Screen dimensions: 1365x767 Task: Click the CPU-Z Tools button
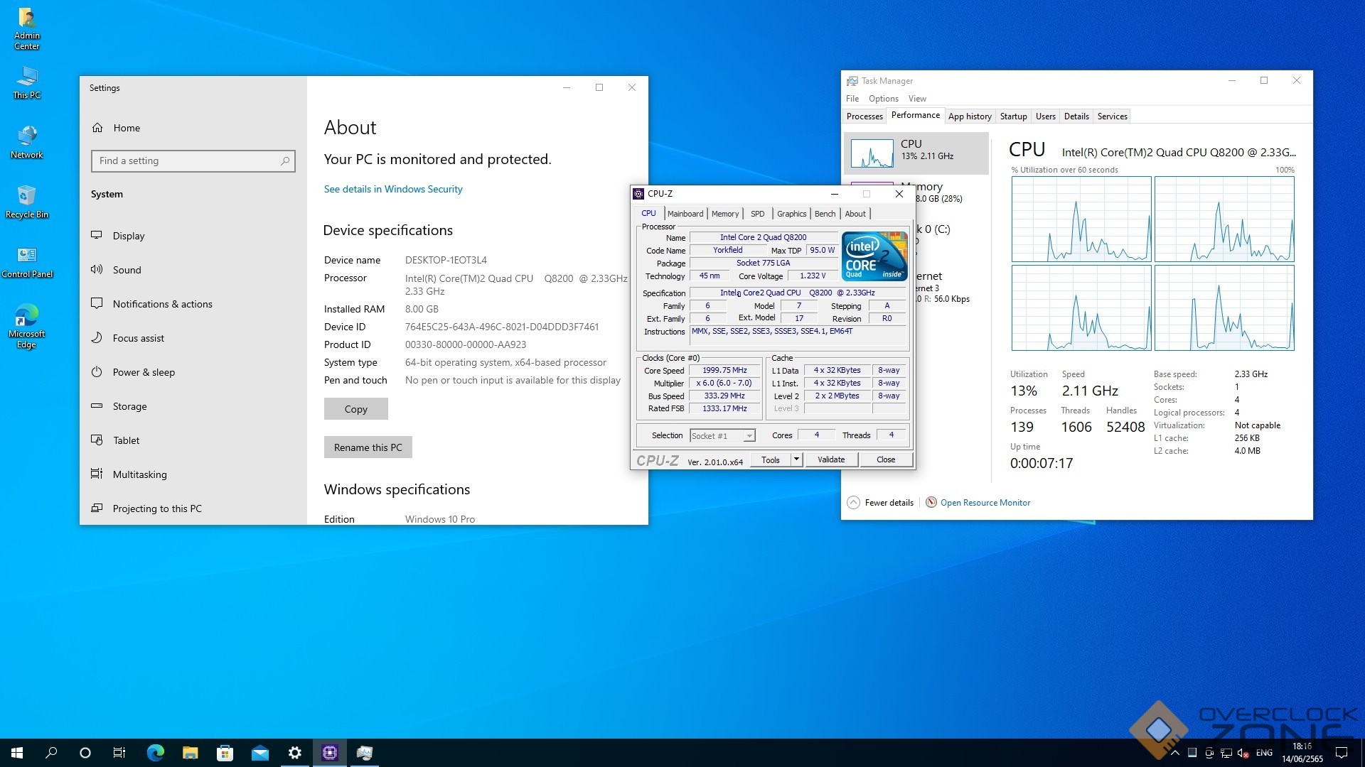pyautogui.click(x=771, y=459)
